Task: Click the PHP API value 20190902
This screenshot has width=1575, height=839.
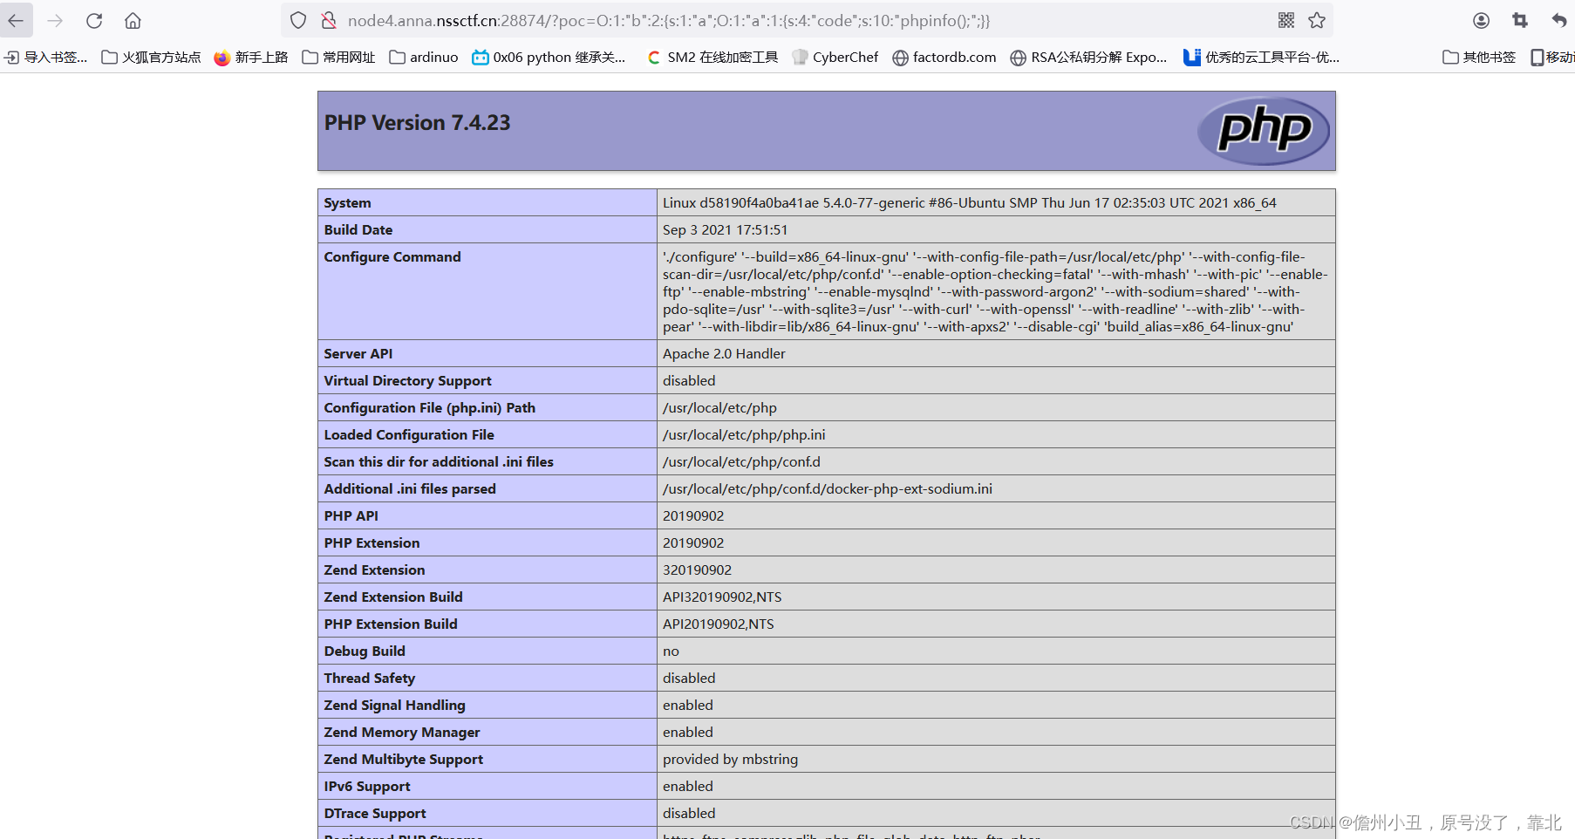Action: coord(693,515)
